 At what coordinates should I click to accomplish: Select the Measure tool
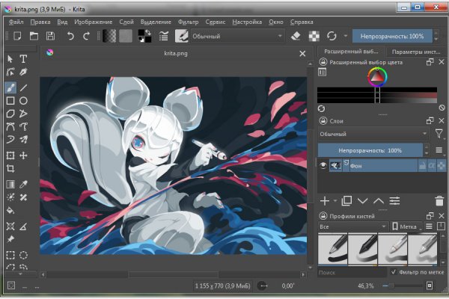(x=23, y=226)
